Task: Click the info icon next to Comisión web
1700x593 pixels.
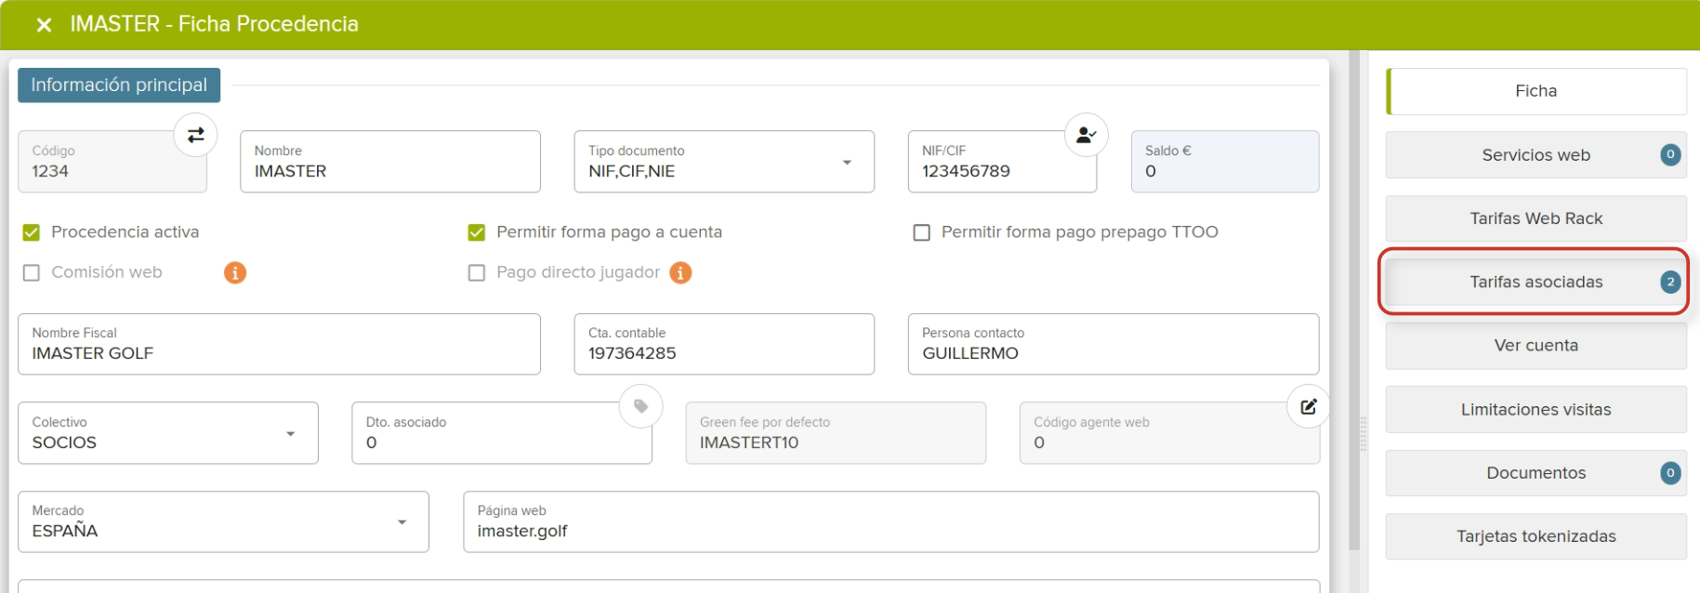Action: coord(235,272)
